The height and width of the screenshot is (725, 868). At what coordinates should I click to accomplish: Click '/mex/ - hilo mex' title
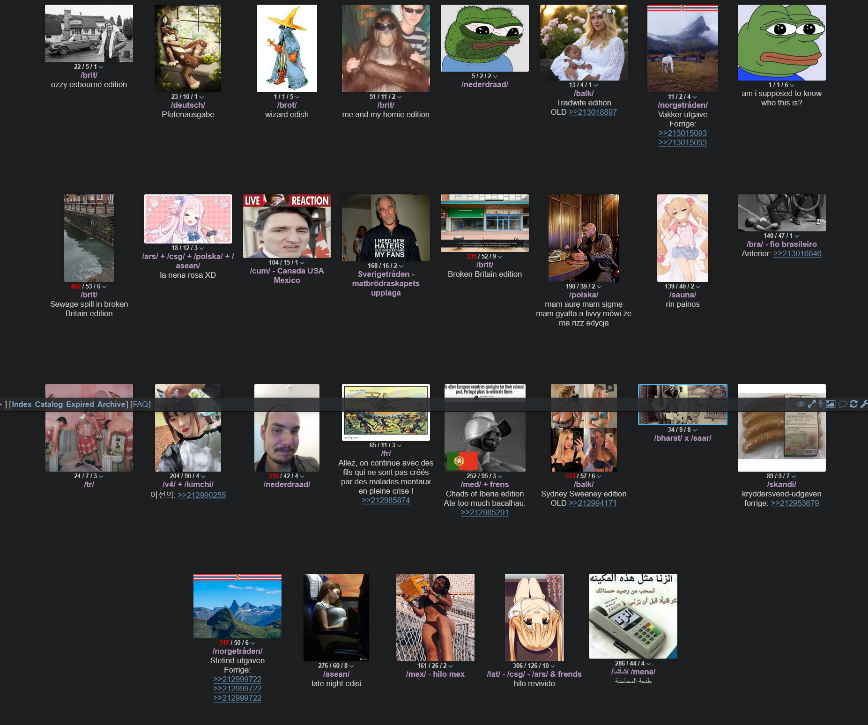435,674
